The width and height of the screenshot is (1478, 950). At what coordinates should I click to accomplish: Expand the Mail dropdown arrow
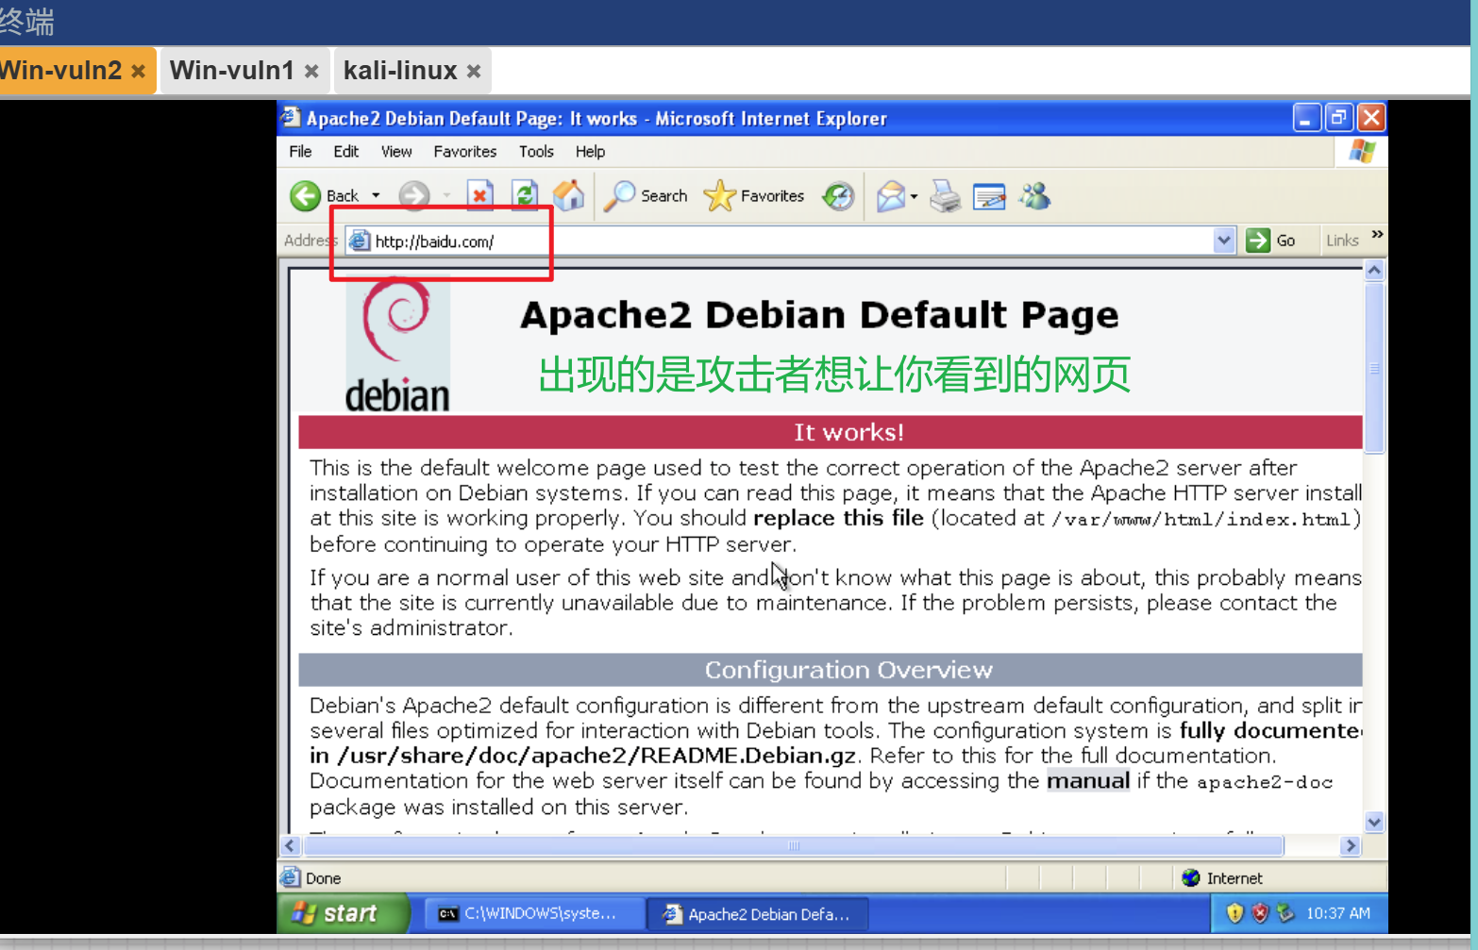(x=914, y=196)
